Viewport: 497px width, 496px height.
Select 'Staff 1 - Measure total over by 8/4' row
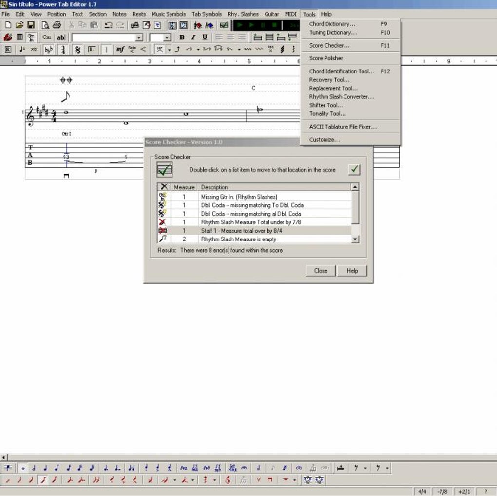tap(254, 231)
